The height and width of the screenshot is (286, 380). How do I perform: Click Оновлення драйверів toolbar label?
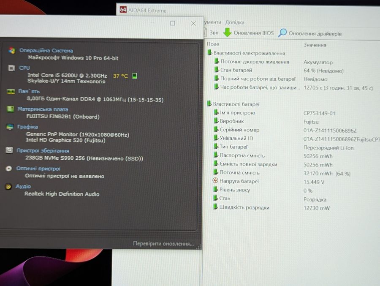pos(315,33)
